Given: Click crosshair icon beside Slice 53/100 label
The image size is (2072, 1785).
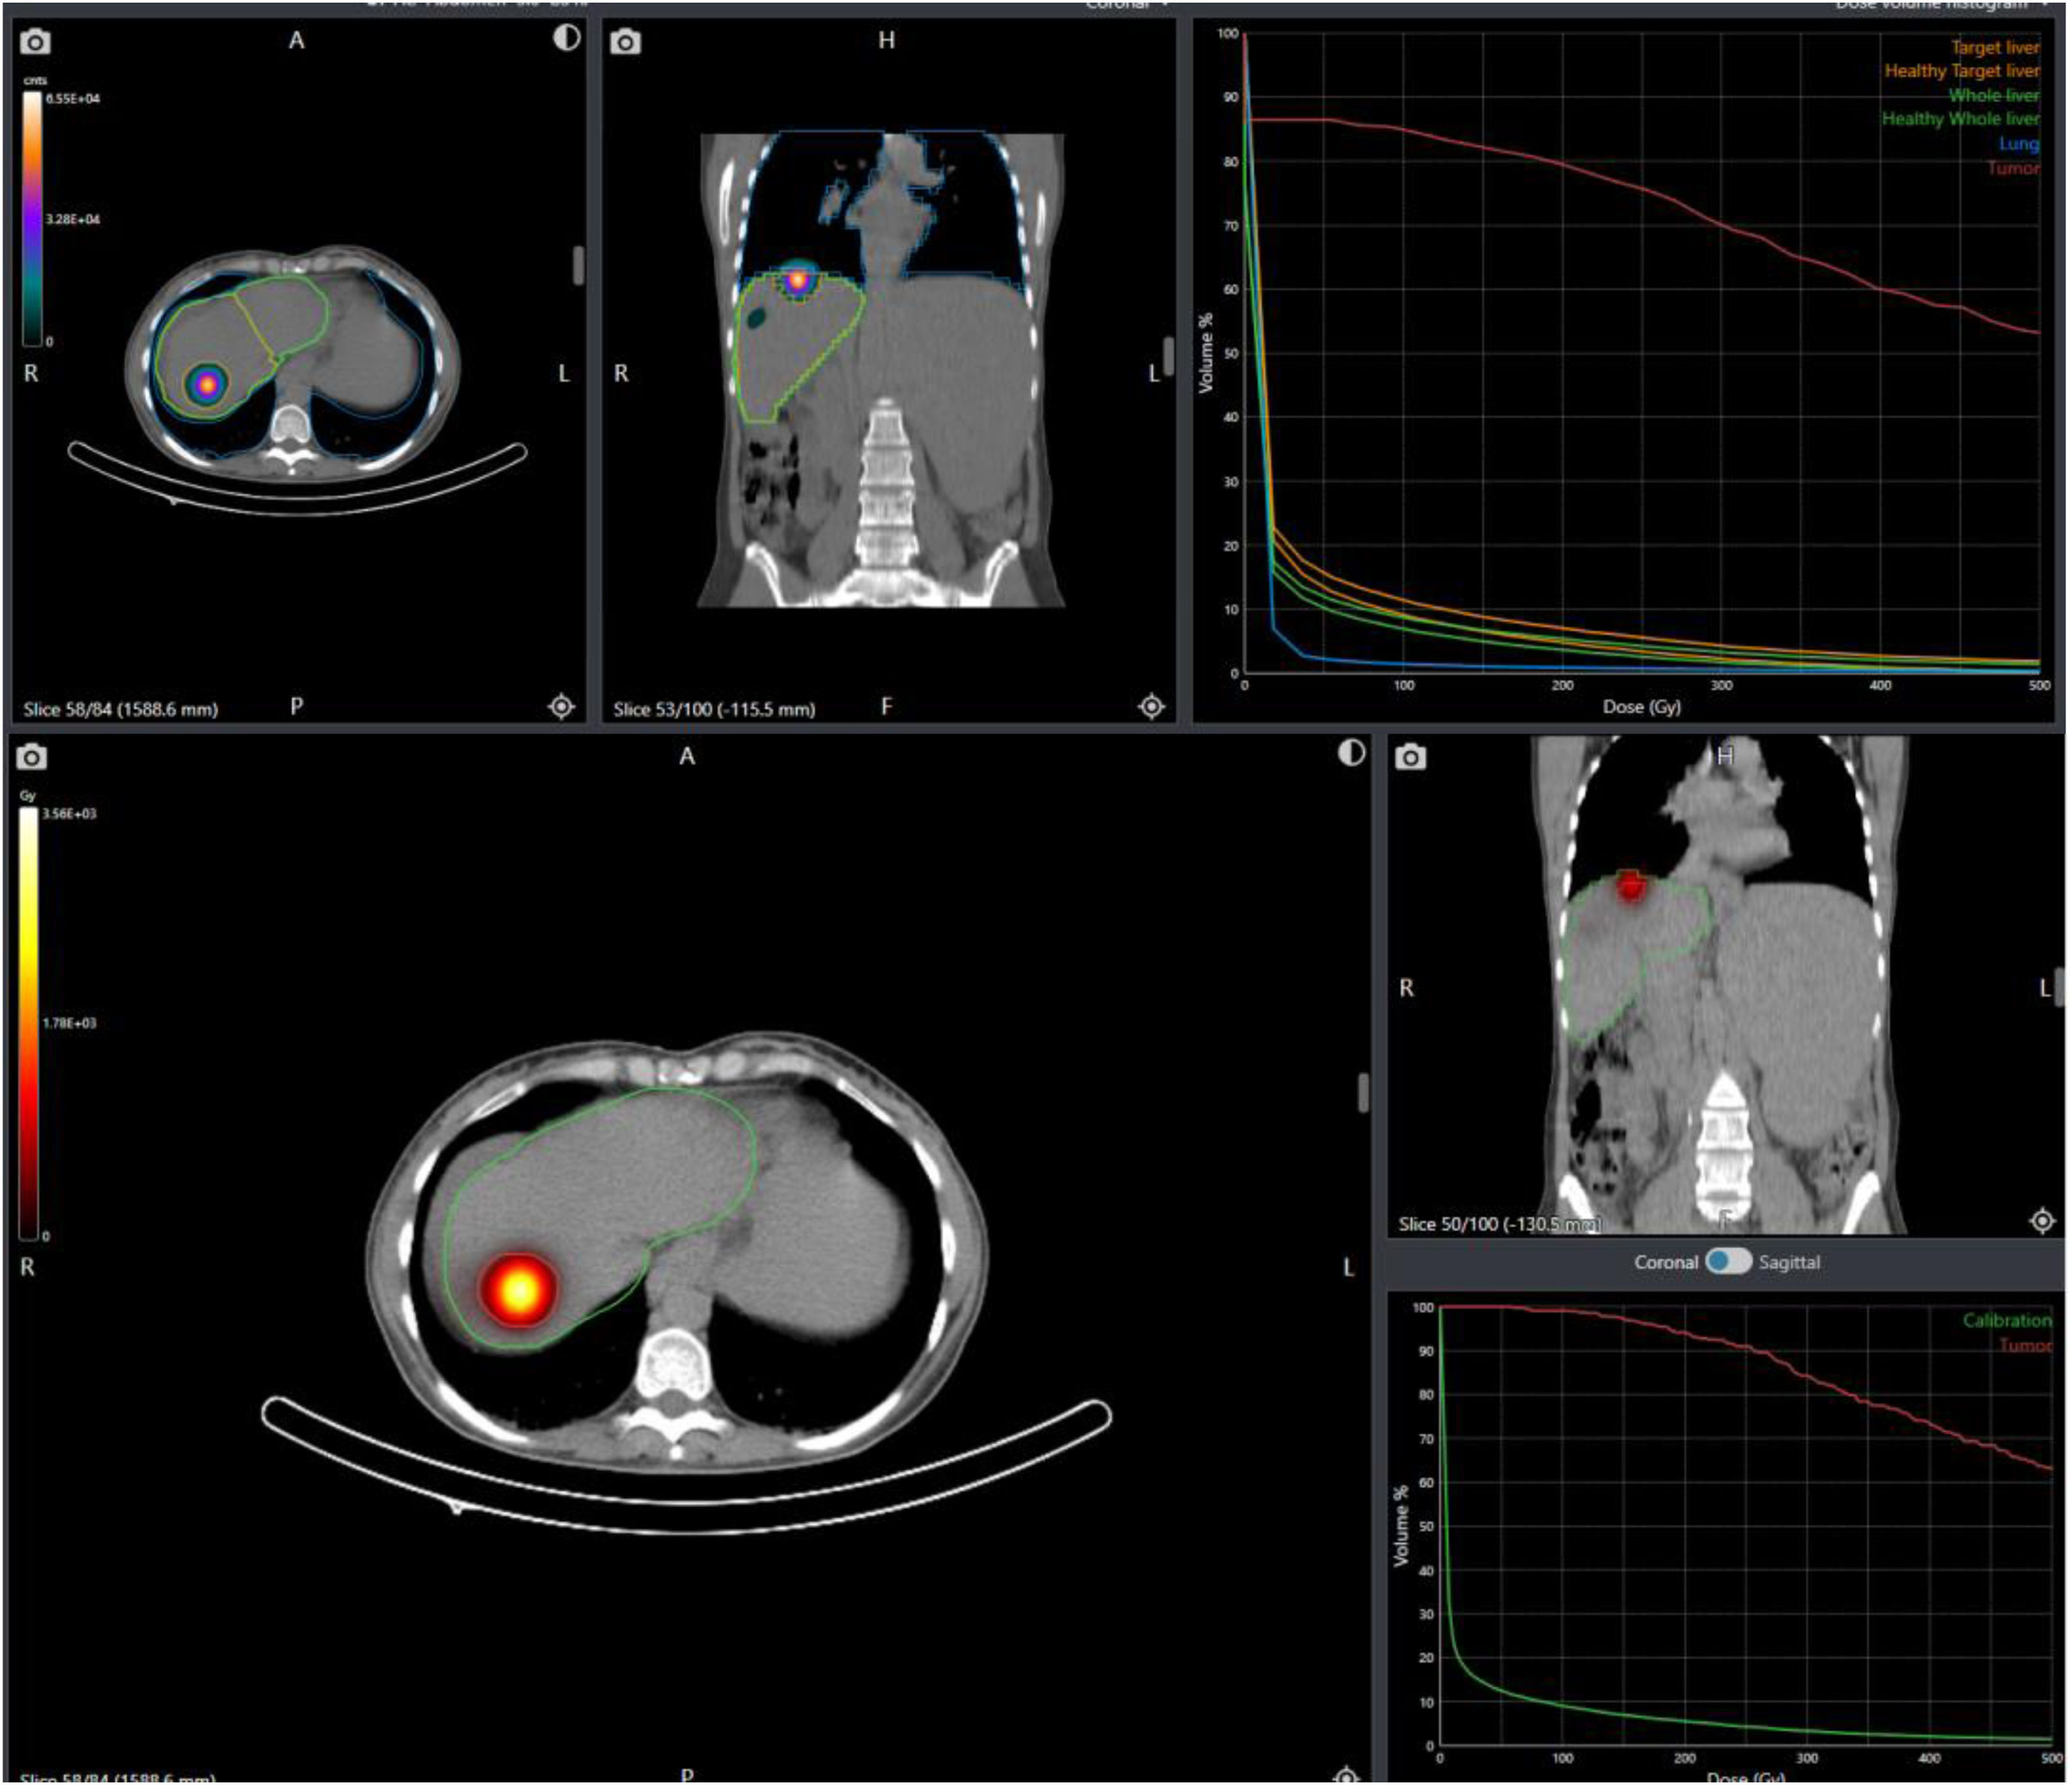Looking at the screenshot, I should point(1152,707).
